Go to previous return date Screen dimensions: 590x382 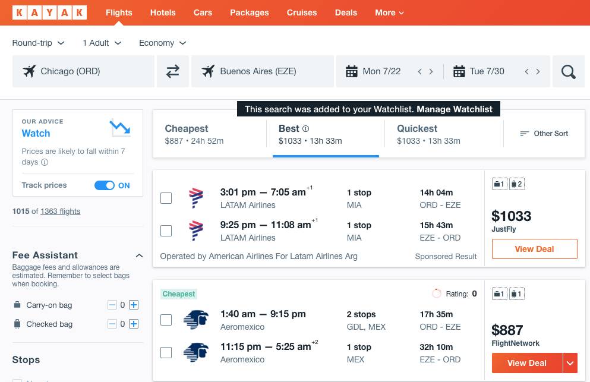527,71
